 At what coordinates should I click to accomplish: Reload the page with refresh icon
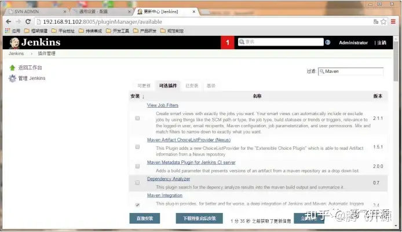click(x=28, y=21)
